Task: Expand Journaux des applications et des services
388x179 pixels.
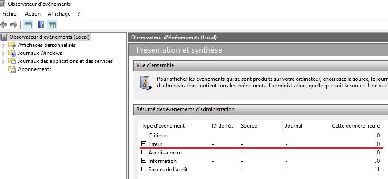Action: [x=4, y=61]
